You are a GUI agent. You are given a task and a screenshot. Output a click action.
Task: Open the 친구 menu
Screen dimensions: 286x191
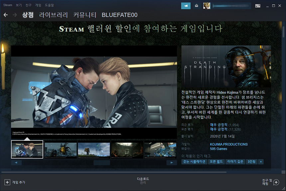pos(28,5)
